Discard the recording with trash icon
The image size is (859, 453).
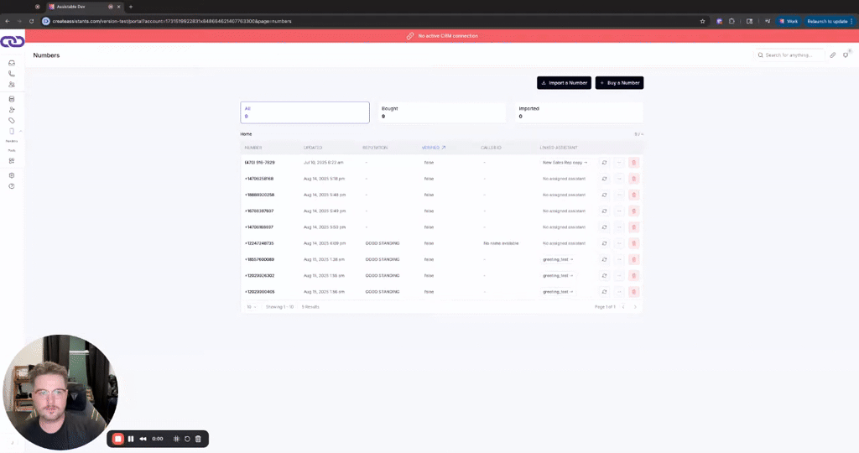point(198,439)
